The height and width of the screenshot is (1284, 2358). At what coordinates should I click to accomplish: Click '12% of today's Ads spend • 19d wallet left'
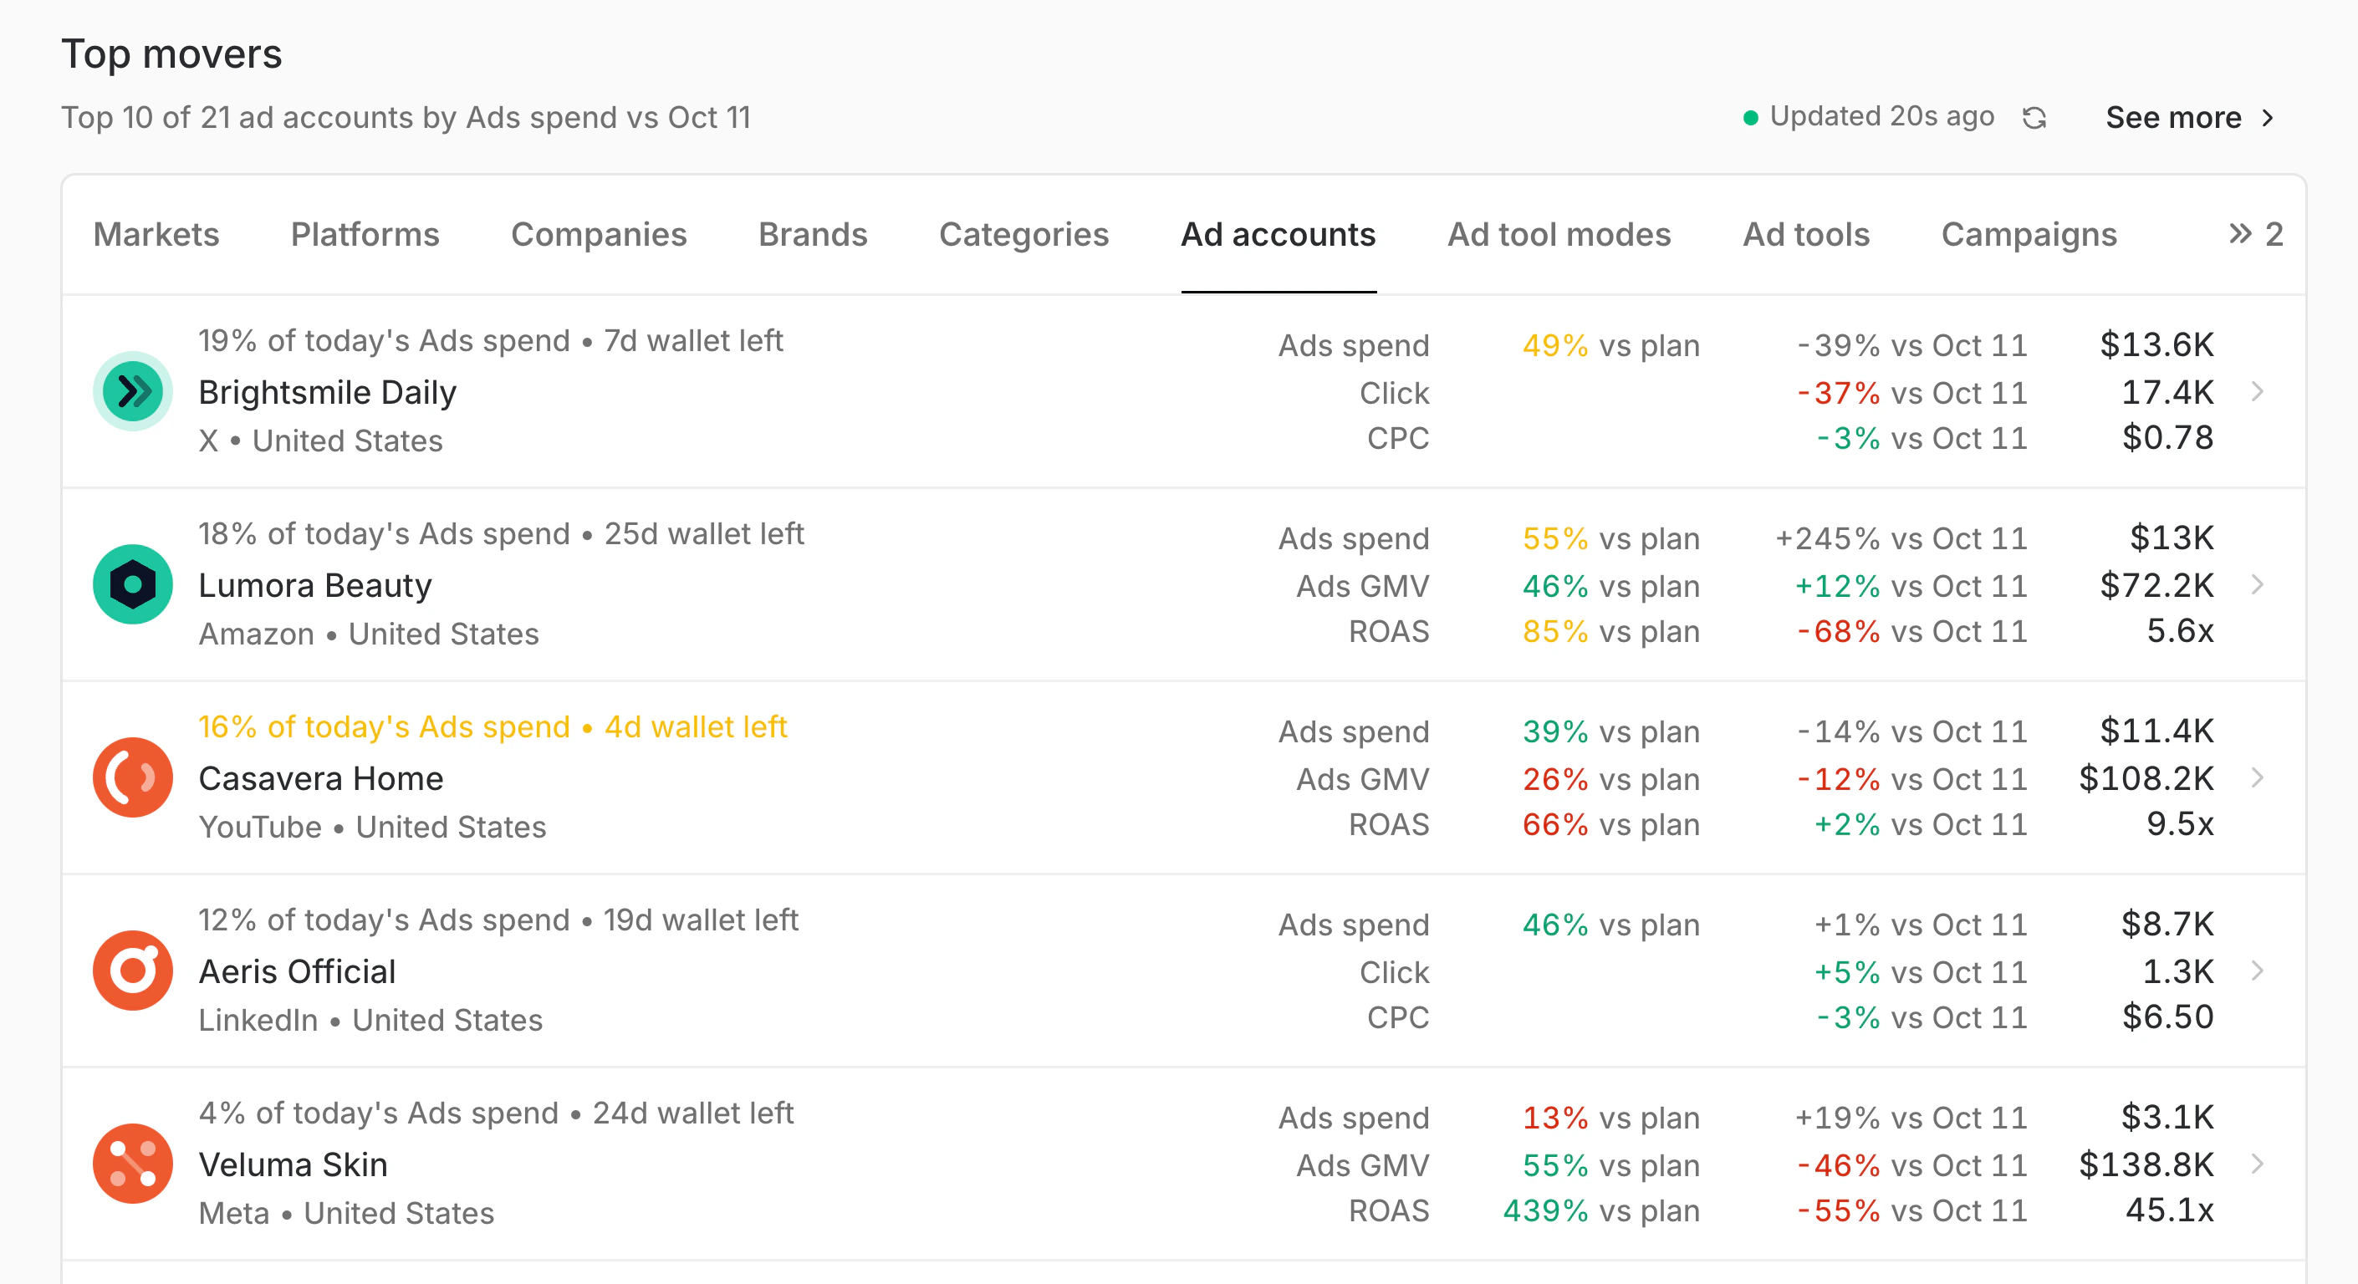coord(499,920)
